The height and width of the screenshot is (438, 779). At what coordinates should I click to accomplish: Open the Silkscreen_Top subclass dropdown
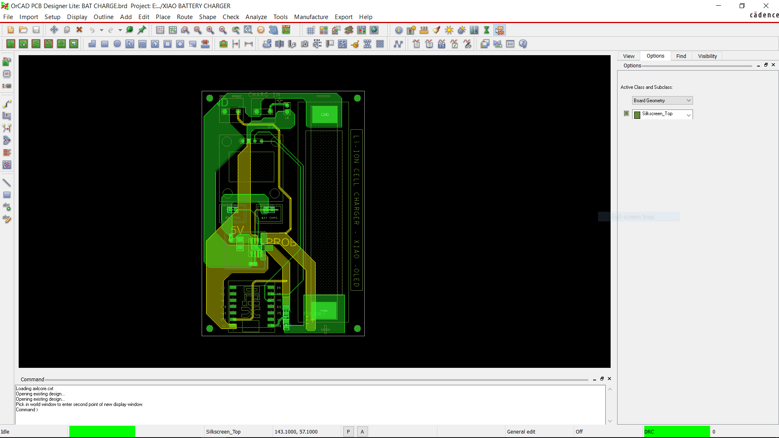pos(662,114)
